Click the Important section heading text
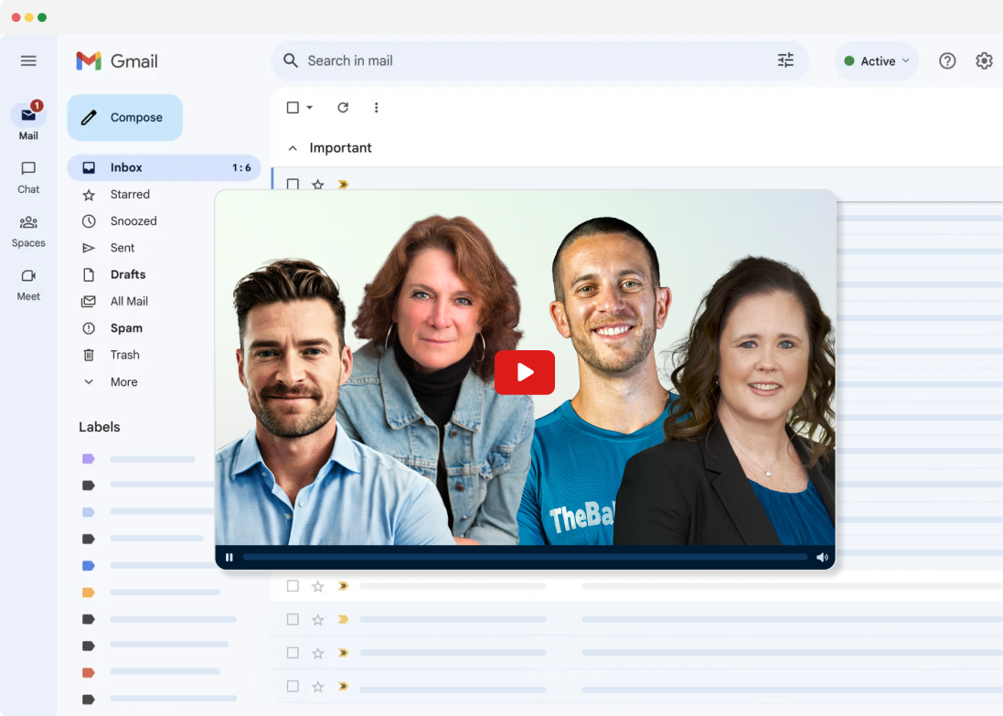Image resolution: width=1003 pixels, height=716 pixels. [340, 148]
